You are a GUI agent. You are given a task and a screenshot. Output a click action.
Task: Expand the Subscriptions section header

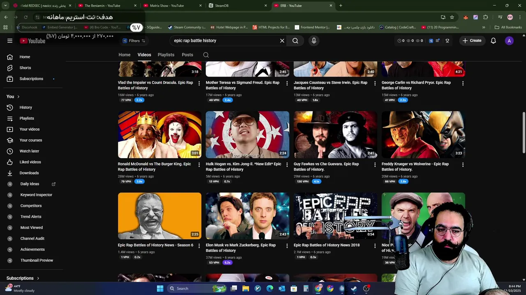pyautogui.click(x=23, y=278)
